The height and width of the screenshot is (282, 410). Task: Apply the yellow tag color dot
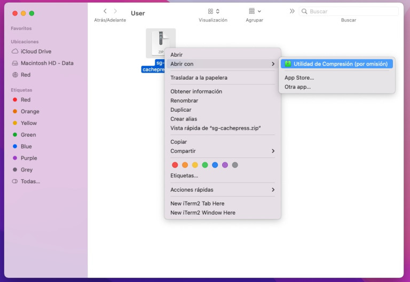point(195,165)
